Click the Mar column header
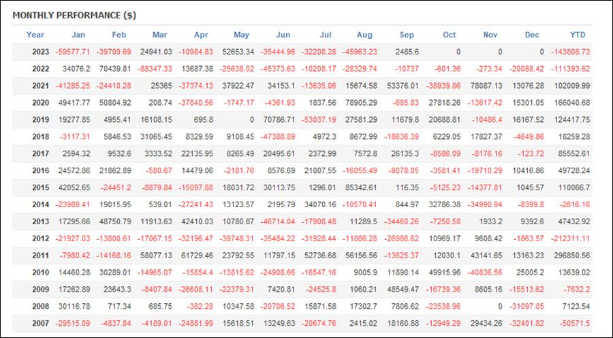Screen dimensions: 613x338 click(160, 35)
